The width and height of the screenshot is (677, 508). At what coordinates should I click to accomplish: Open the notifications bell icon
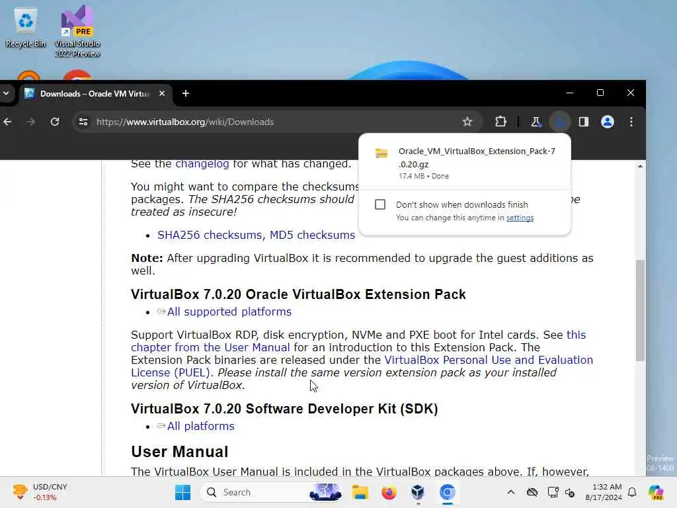point(632,492)
